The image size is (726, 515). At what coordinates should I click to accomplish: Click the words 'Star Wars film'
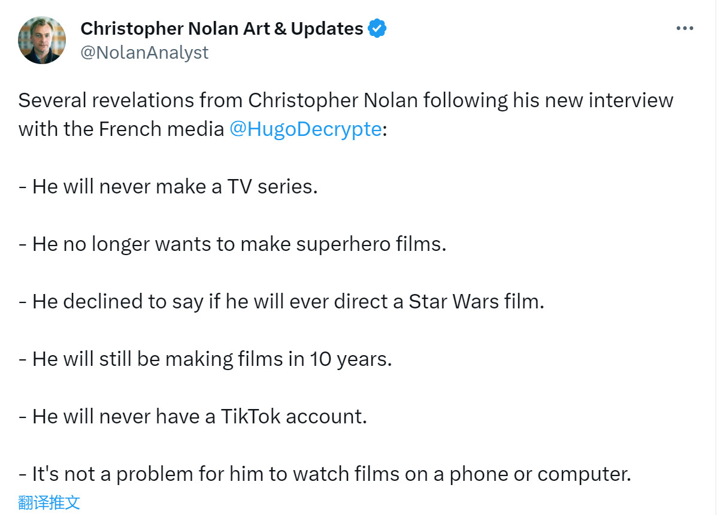tap(476, 301)
